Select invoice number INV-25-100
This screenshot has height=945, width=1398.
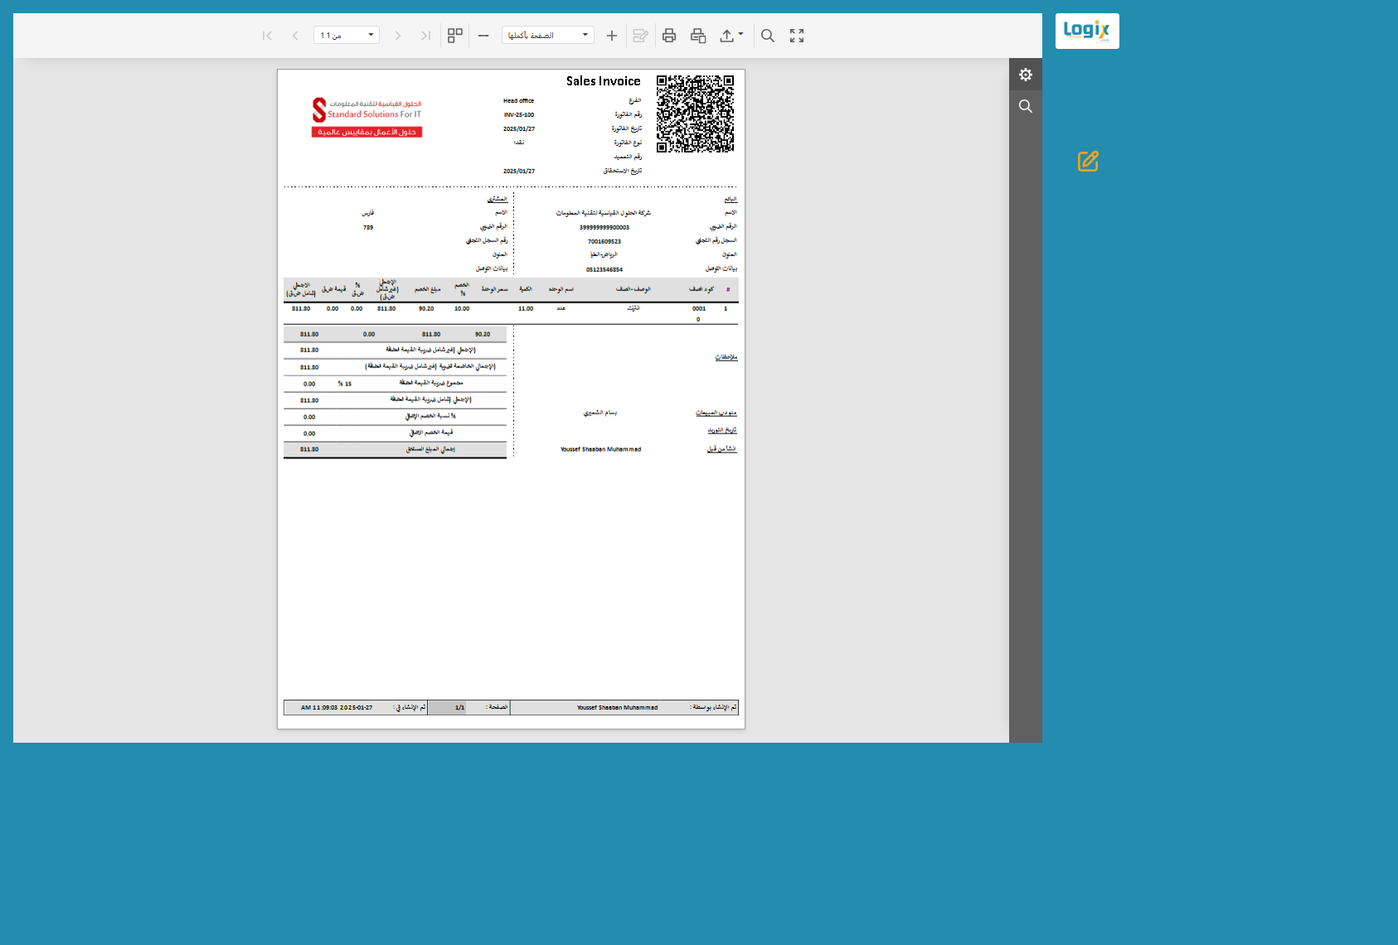click(519, 115)
